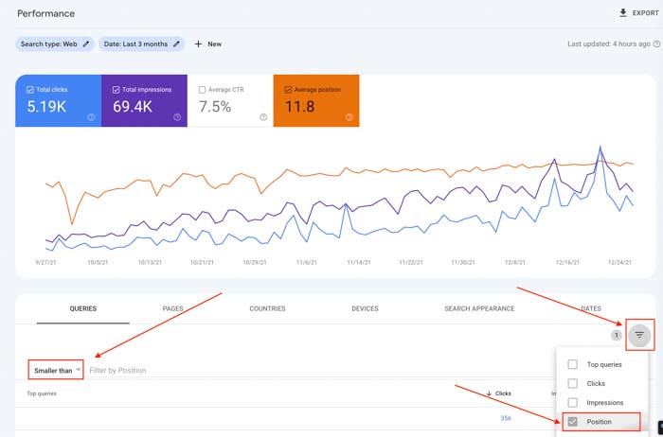Click Top queries column header
Viewport: 663px width, 437px height.
[42, 393]
